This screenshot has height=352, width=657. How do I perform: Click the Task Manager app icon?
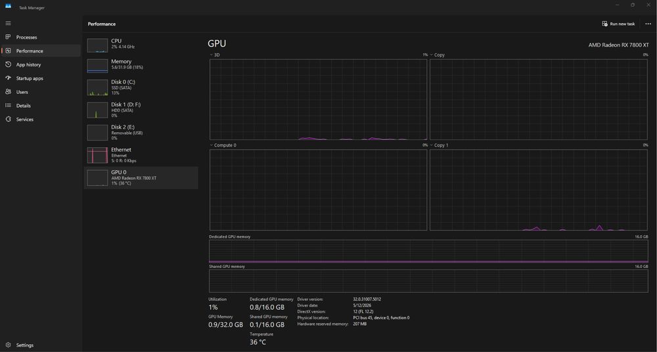pos(8,6)
